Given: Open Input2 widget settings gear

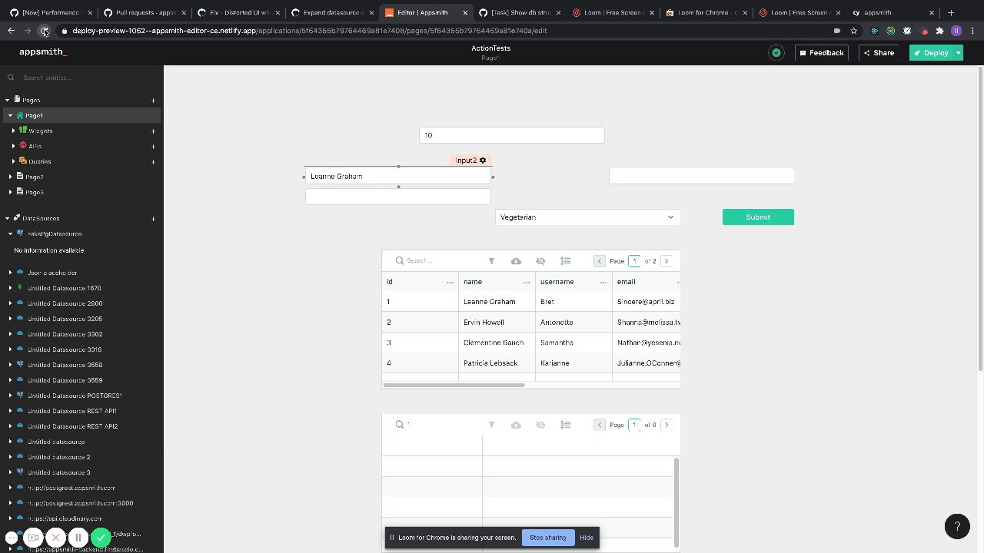Looking at the screenshot, I should click(483, 161).
